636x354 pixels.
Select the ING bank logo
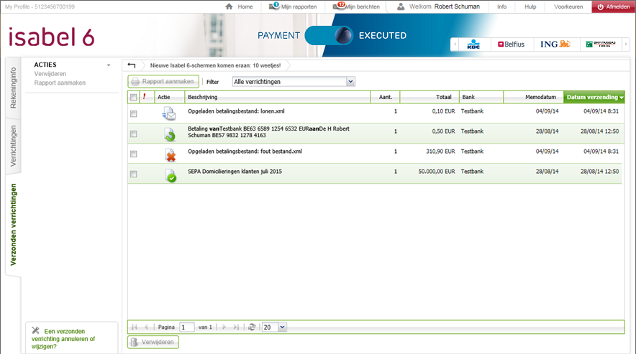(555, 44)
